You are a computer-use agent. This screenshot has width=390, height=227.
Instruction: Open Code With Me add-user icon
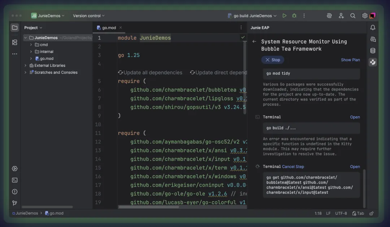(x=341, y=16)
